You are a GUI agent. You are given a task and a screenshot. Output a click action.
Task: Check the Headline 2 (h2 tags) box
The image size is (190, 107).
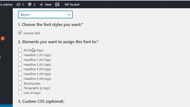click(20, 59)
